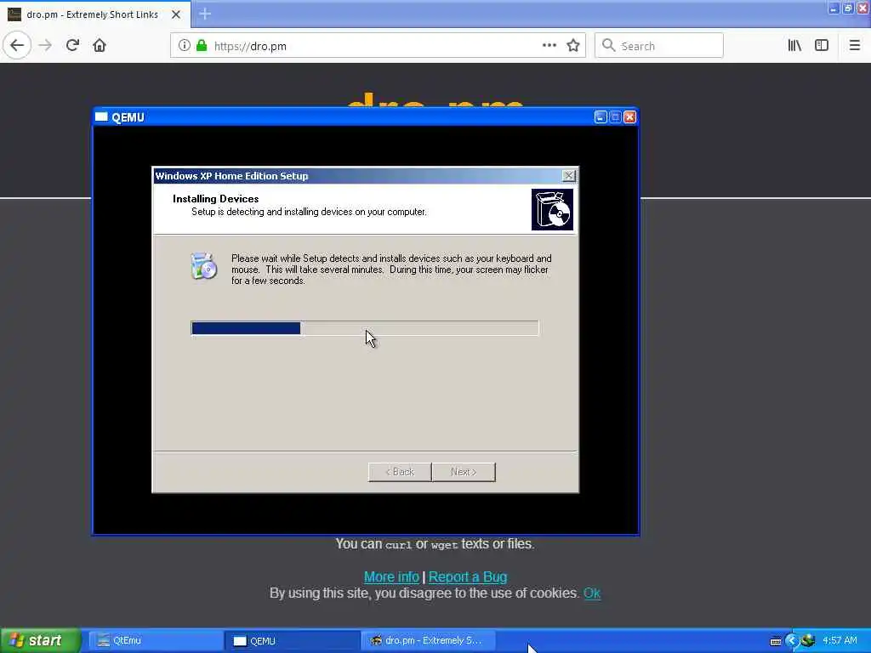Minimize the QEMU window

point(601,117)
